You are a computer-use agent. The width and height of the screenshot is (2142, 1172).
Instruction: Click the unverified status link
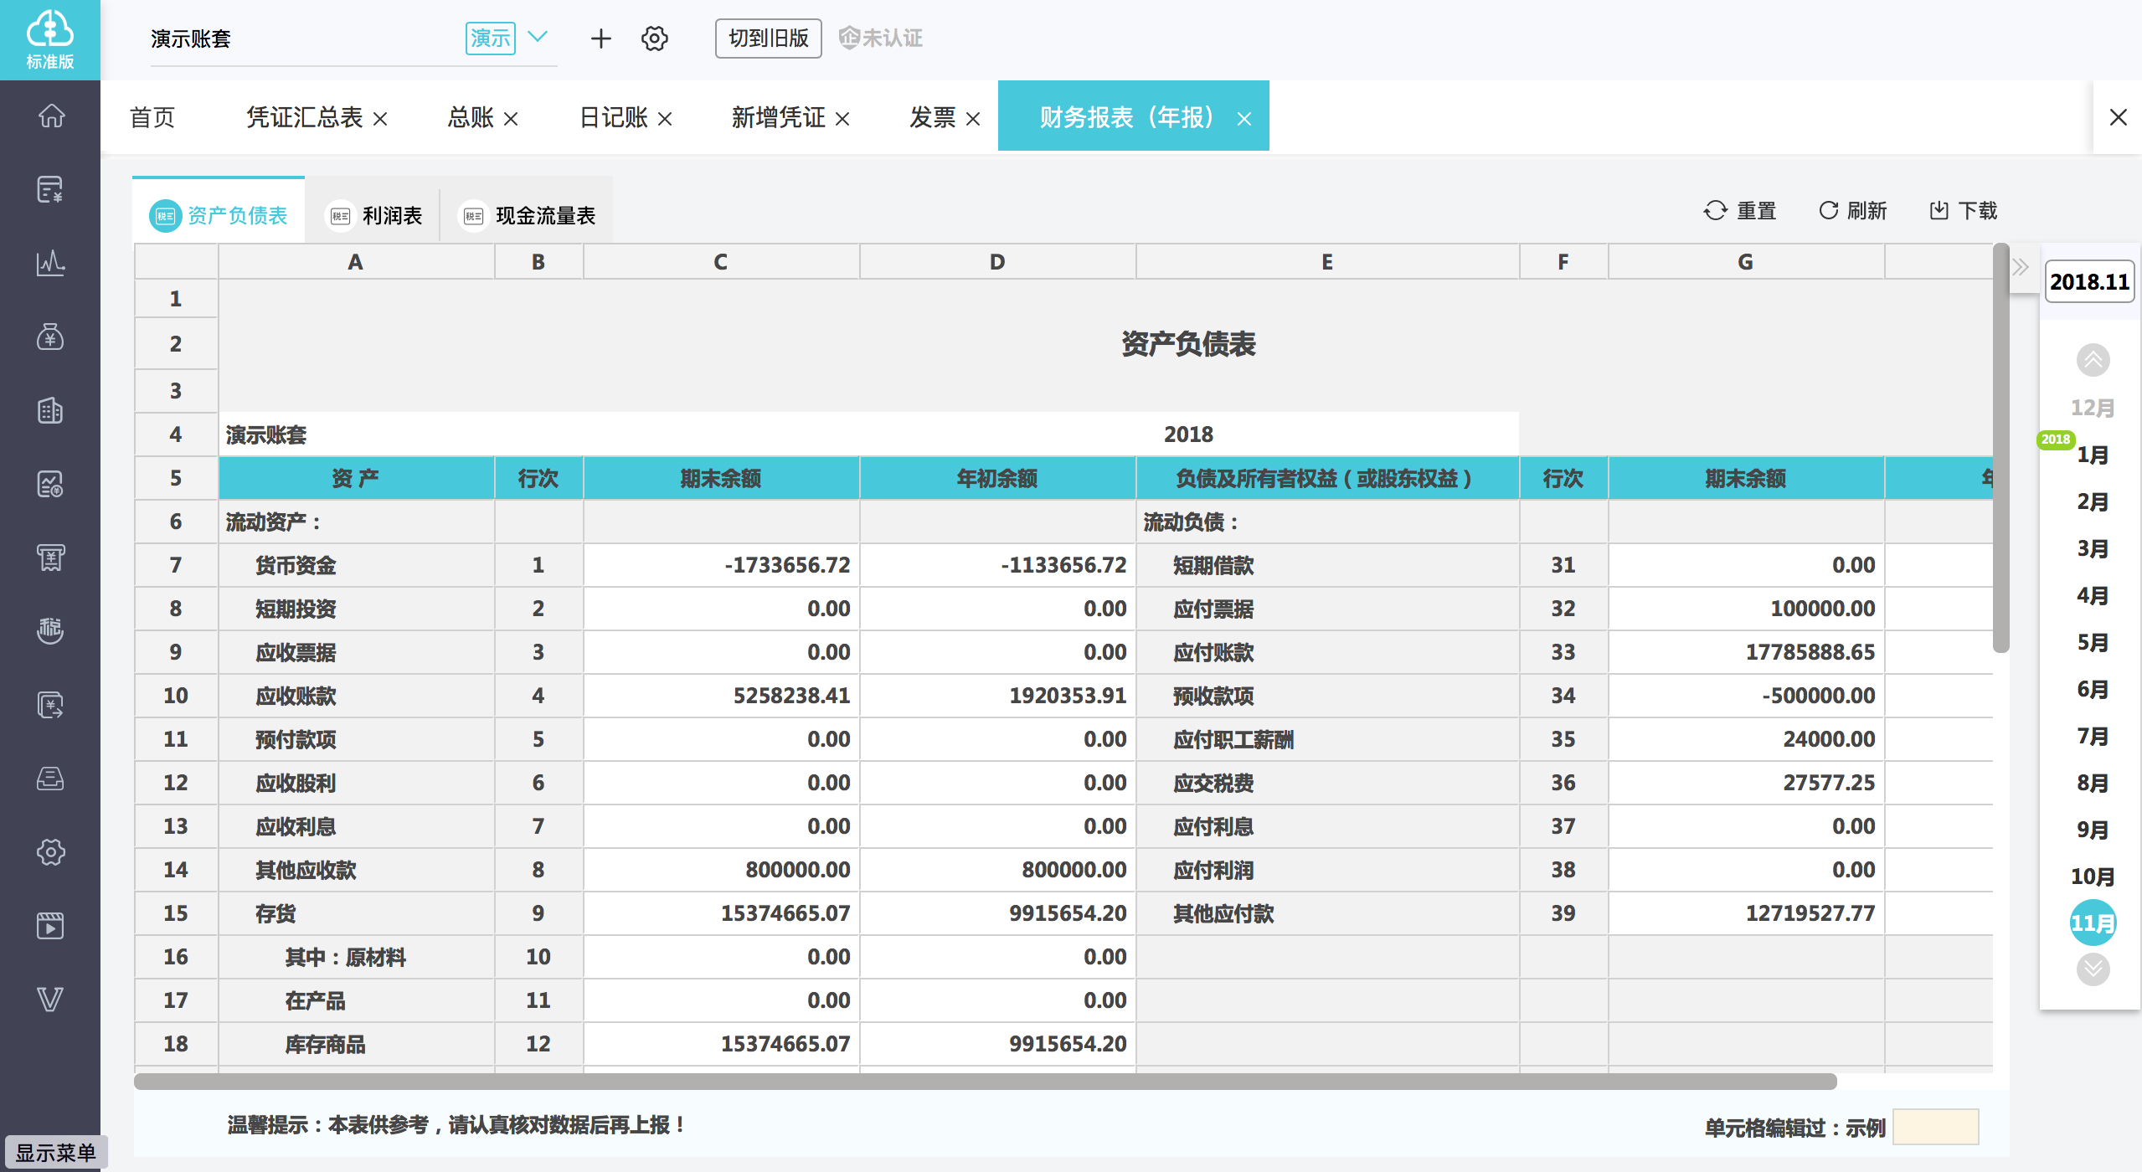pos(880,39)
